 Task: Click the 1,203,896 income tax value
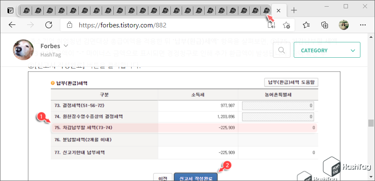pyautogui.click(x=226, y=117)
